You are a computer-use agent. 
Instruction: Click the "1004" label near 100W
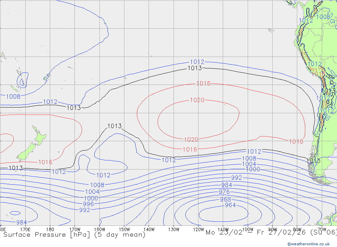tap(249, 164)
